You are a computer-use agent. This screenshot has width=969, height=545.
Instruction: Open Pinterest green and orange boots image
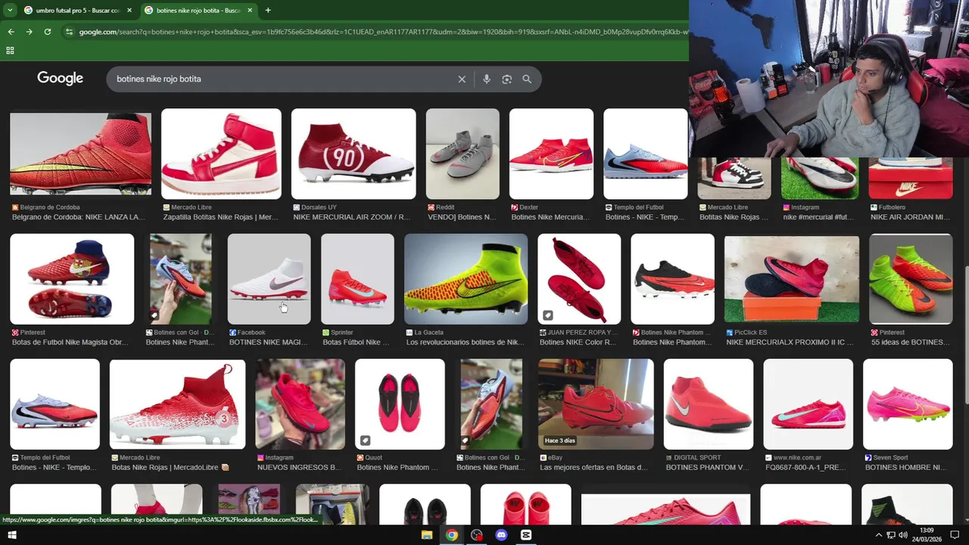[911, 279]
